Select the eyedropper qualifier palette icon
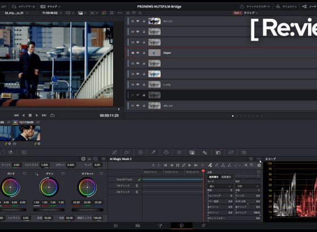The image size is (317, 232). [153, 152]
